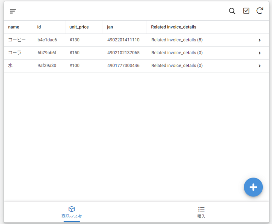
Task: Click id 6b79ab6f
Action: click(x=47, y=53)
